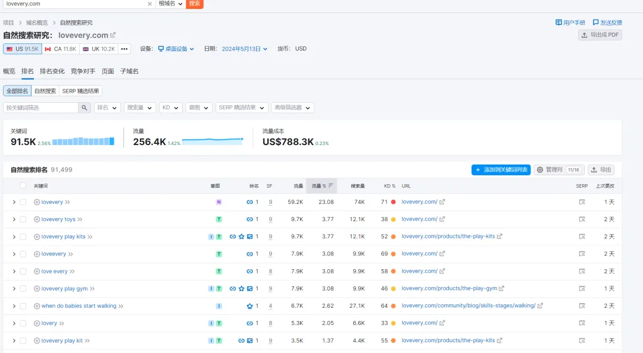Select the SERP features ranking filter tab
This screenshot has height=353, width=643.
click(80, 91)
